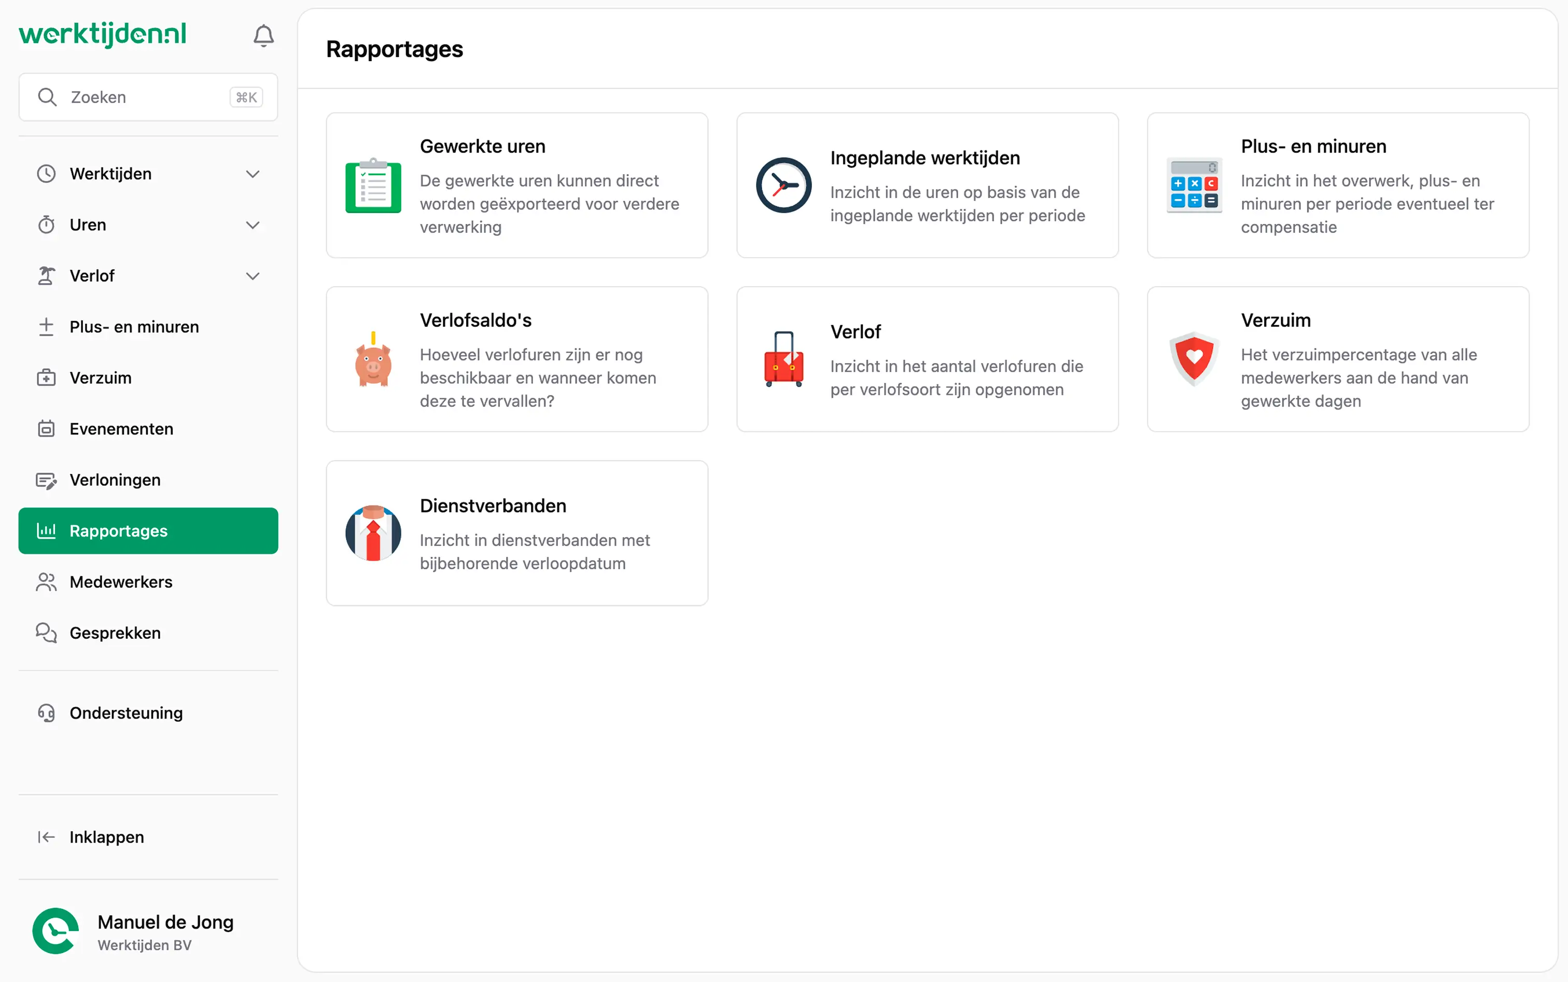Screen dimensions: 1568x982
Task: Click the dark clock report icon
Action: tap(783, 185)
